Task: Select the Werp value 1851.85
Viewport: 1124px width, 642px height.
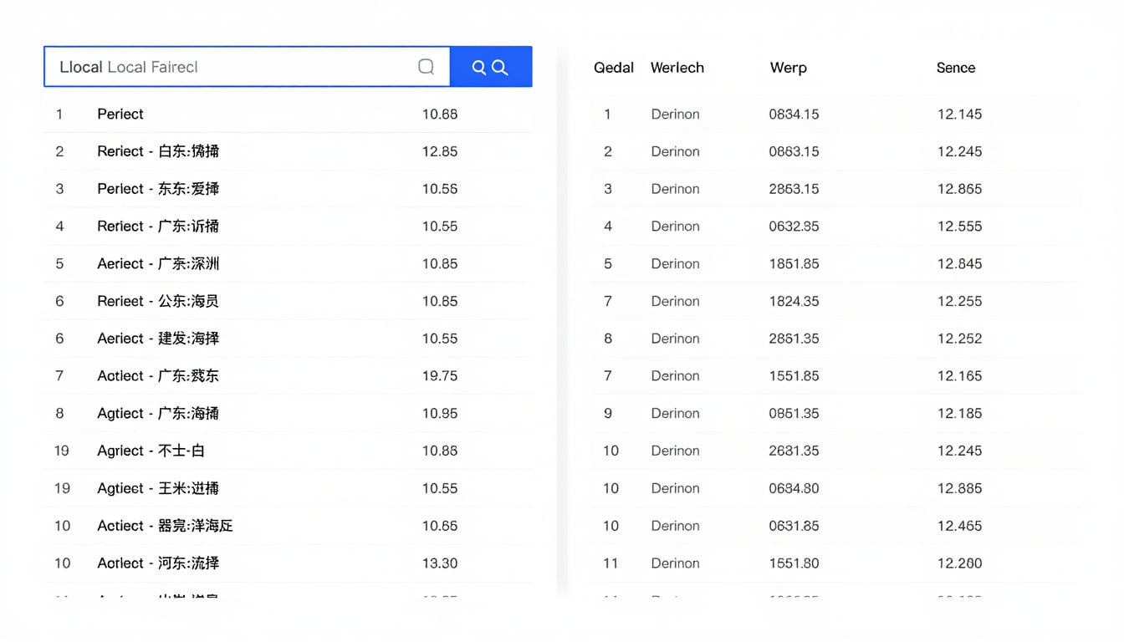Action: pyautogui.click(x=794, y=263)
